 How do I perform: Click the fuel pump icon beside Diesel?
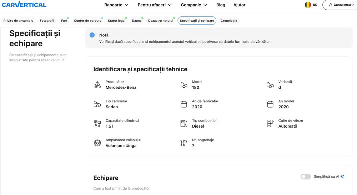click(x=184, y=123)
